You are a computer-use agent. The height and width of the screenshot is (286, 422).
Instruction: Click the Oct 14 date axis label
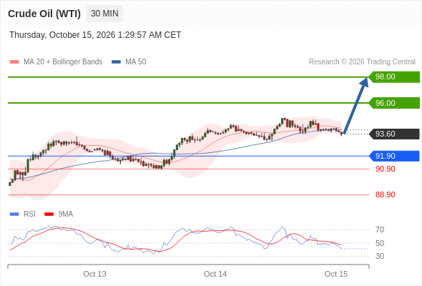tap(215, 274)
